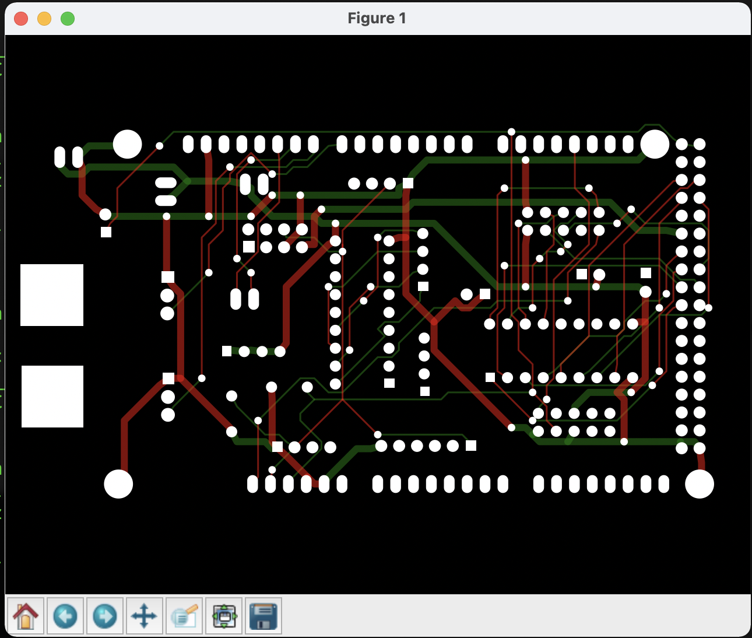Click the top-left mounting hole pad
This screenshot has height=638, width=752.
127,143
